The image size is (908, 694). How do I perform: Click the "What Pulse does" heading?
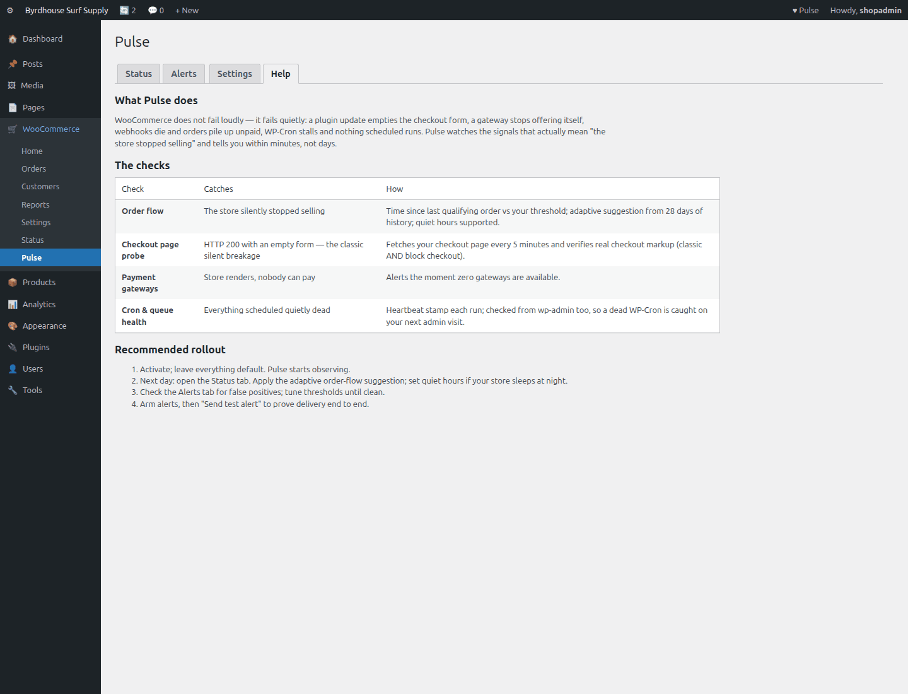(x=156, y=100)
